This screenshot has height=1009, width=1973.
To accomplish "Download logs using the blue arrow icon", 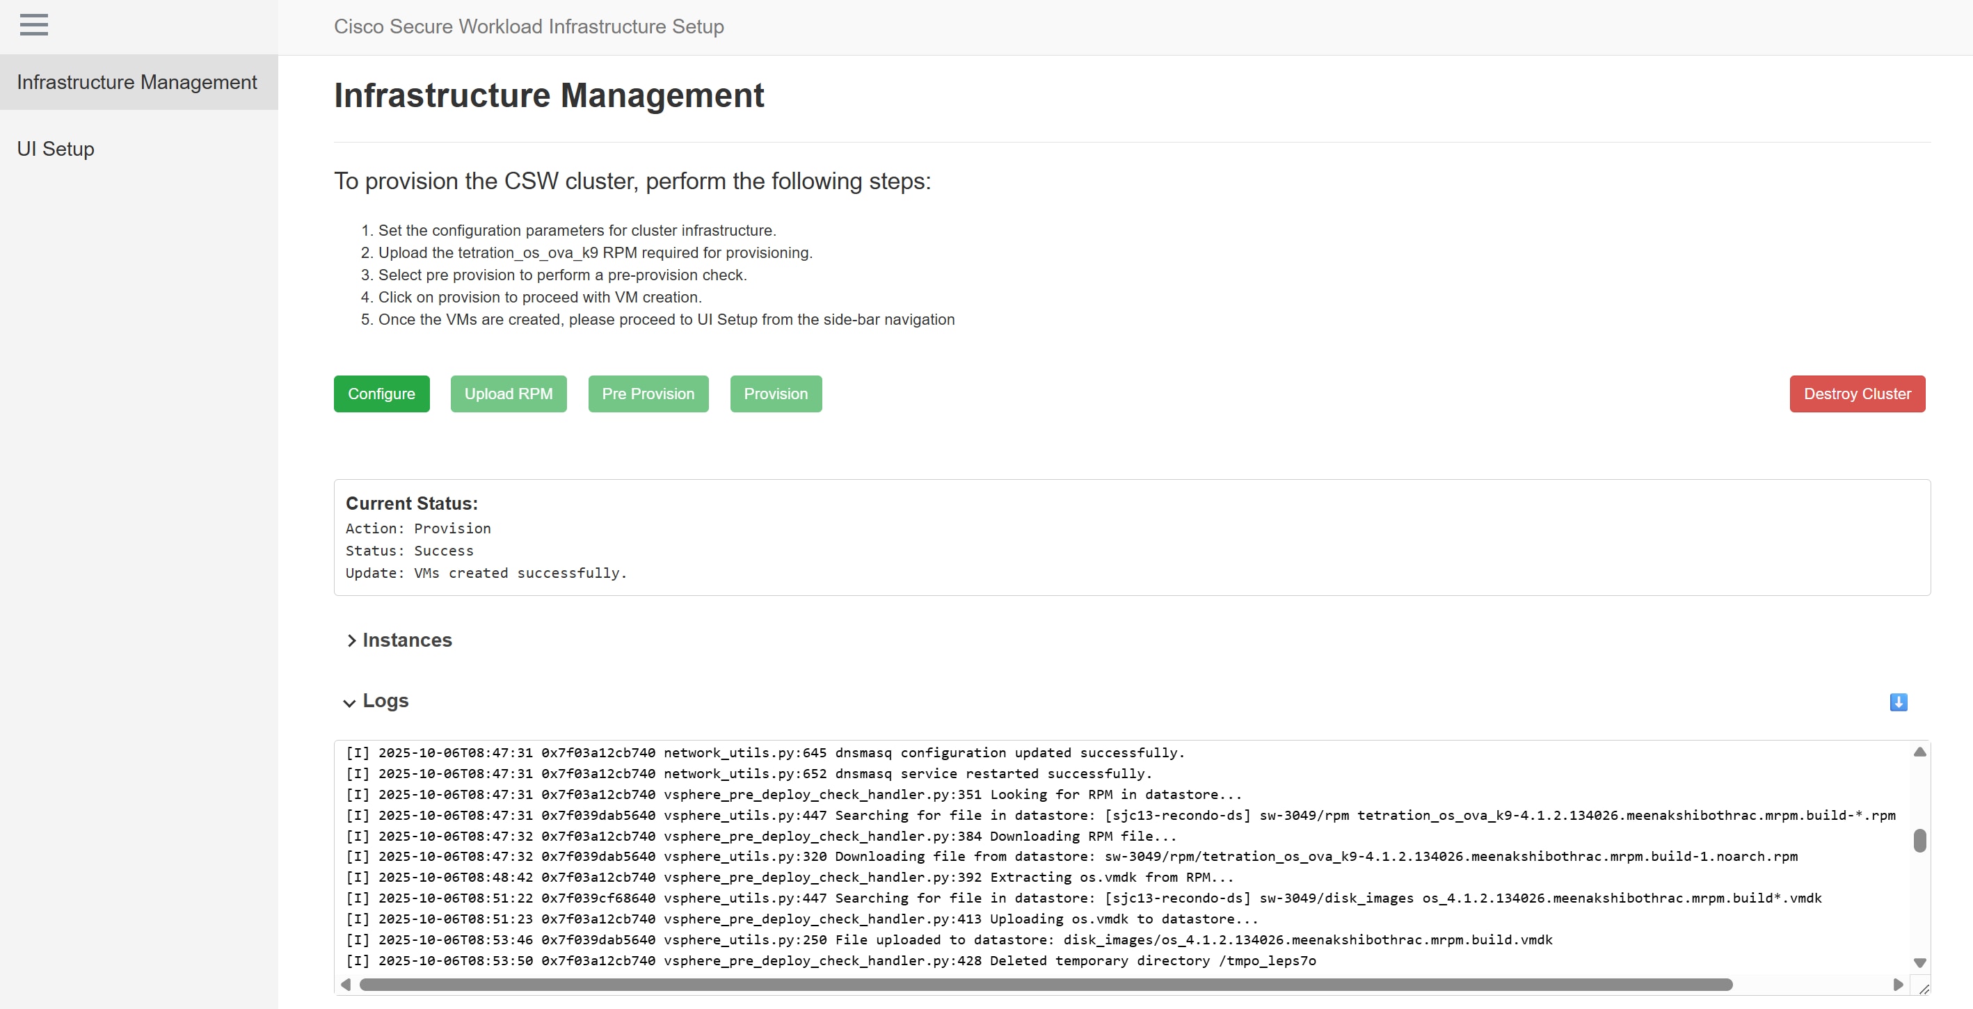I will click(1898, 702).
